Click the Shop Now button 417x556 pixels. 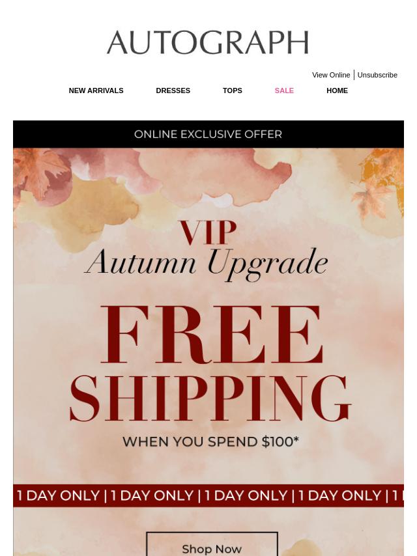pos(212,544)
